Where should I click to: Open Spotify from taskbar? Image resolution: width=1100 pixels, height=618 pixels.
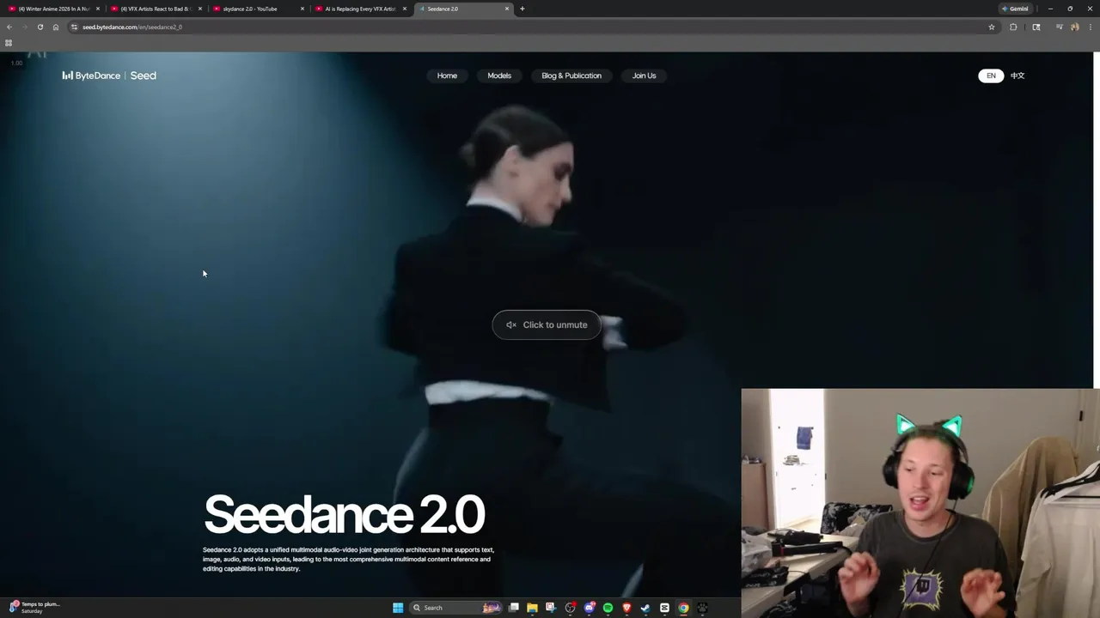(x=608, y=608)
